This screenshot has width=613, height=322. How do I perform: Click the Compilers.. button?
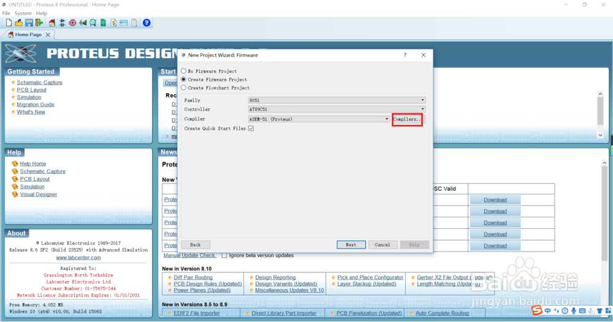point(407,119)
